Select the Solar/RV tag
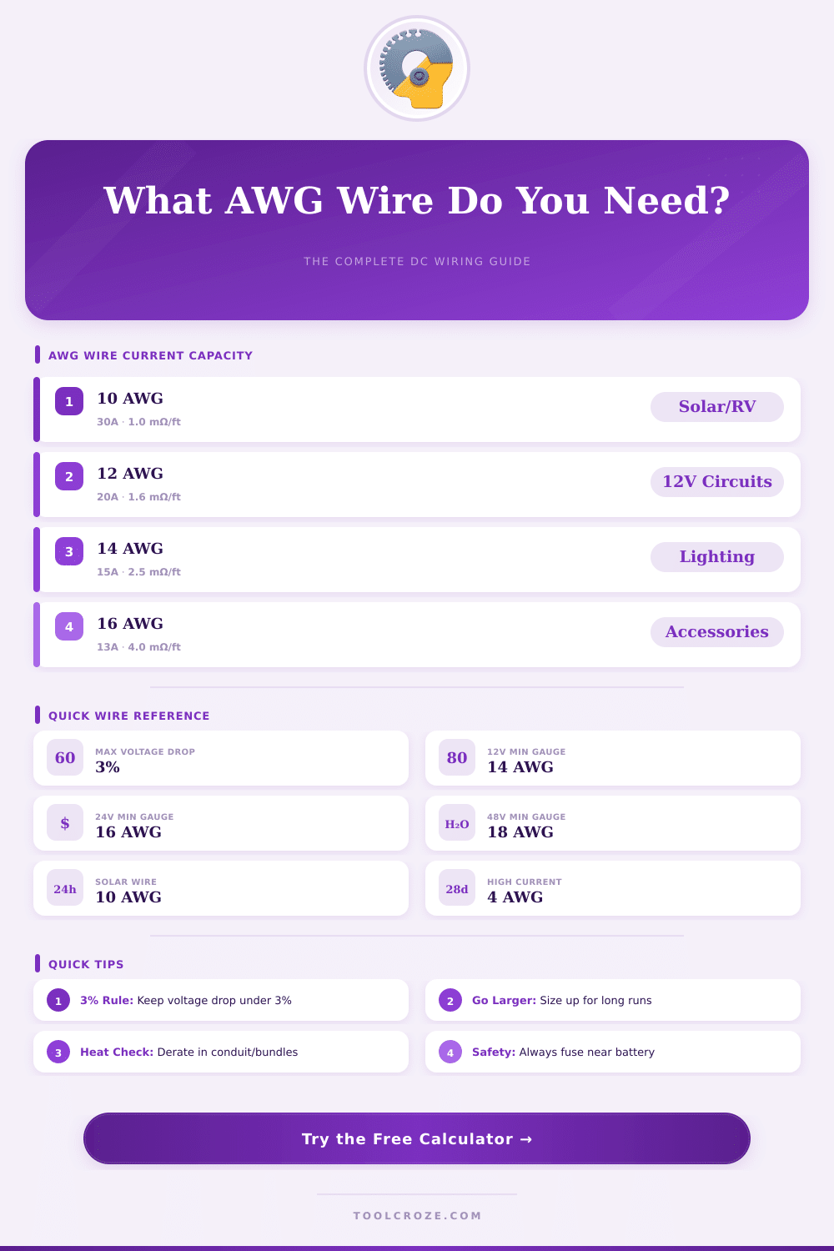The image size is (834, 1251). [x=716, y=407]
